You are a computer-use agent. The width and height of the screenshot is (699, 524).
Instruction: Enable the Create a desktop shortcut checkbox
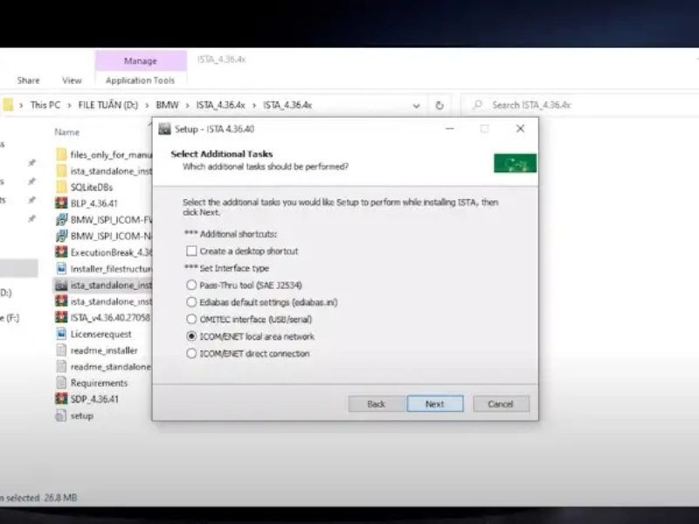point(191,252)
